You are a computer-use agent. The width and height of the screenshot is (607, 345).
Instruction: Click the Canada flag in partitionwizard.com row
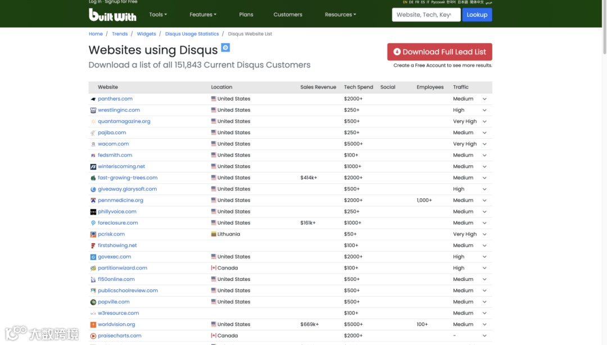(x=214, y=267)
